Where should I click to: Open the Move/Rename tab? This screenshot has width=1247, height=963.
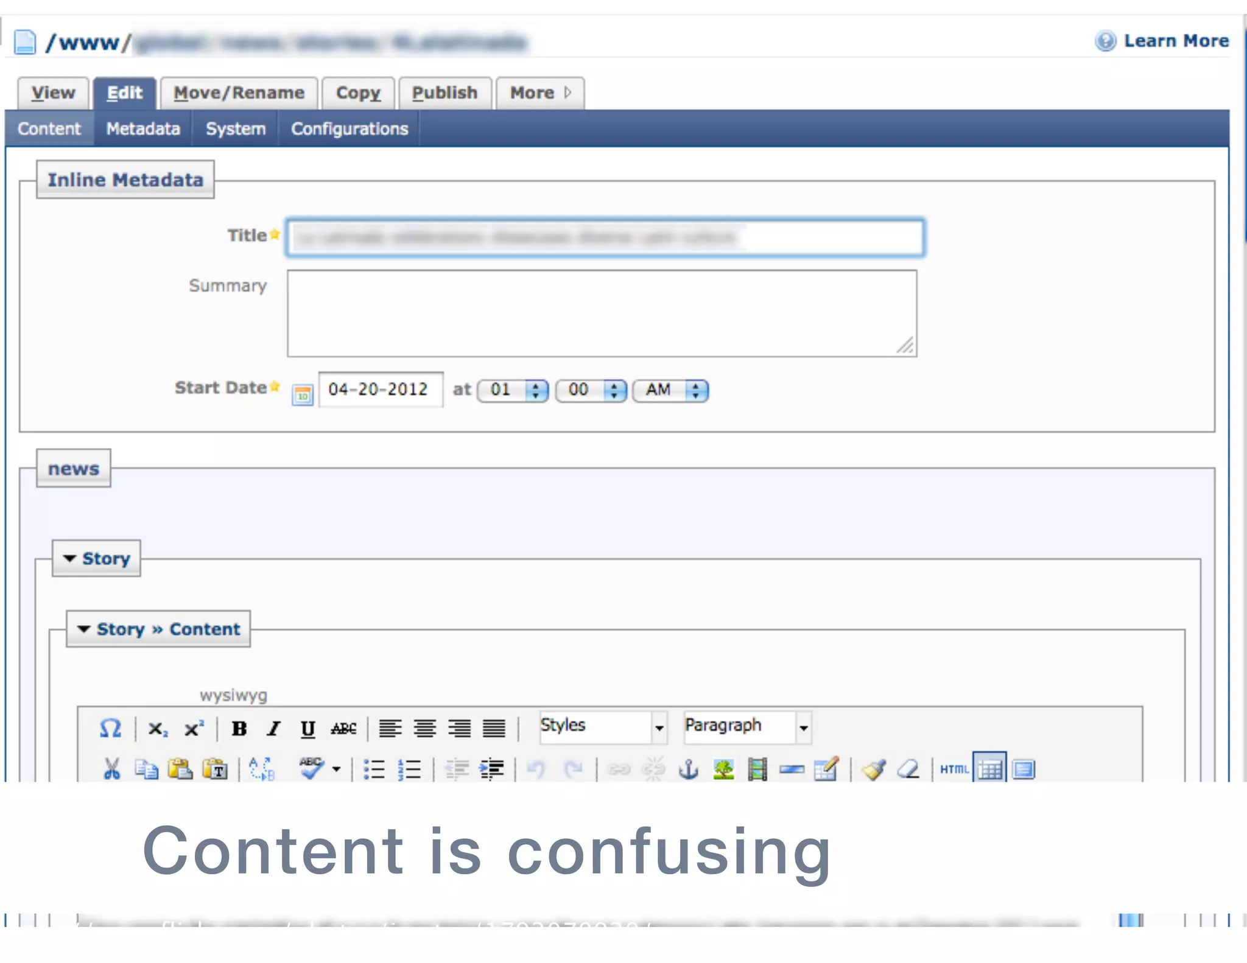[x=239, y=93]
